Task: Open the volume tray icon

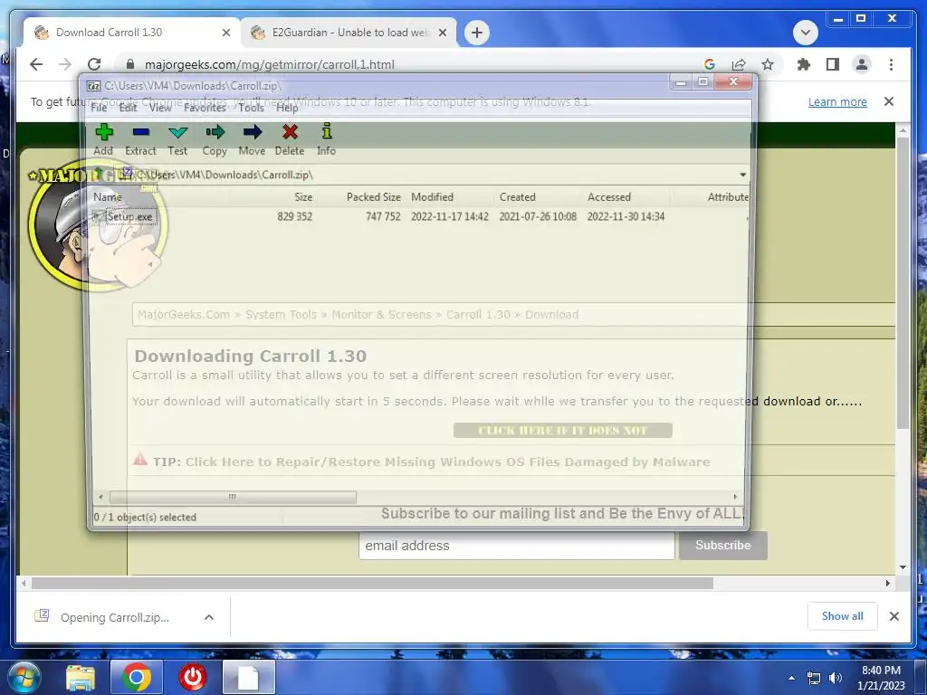Action: (836, 678)
